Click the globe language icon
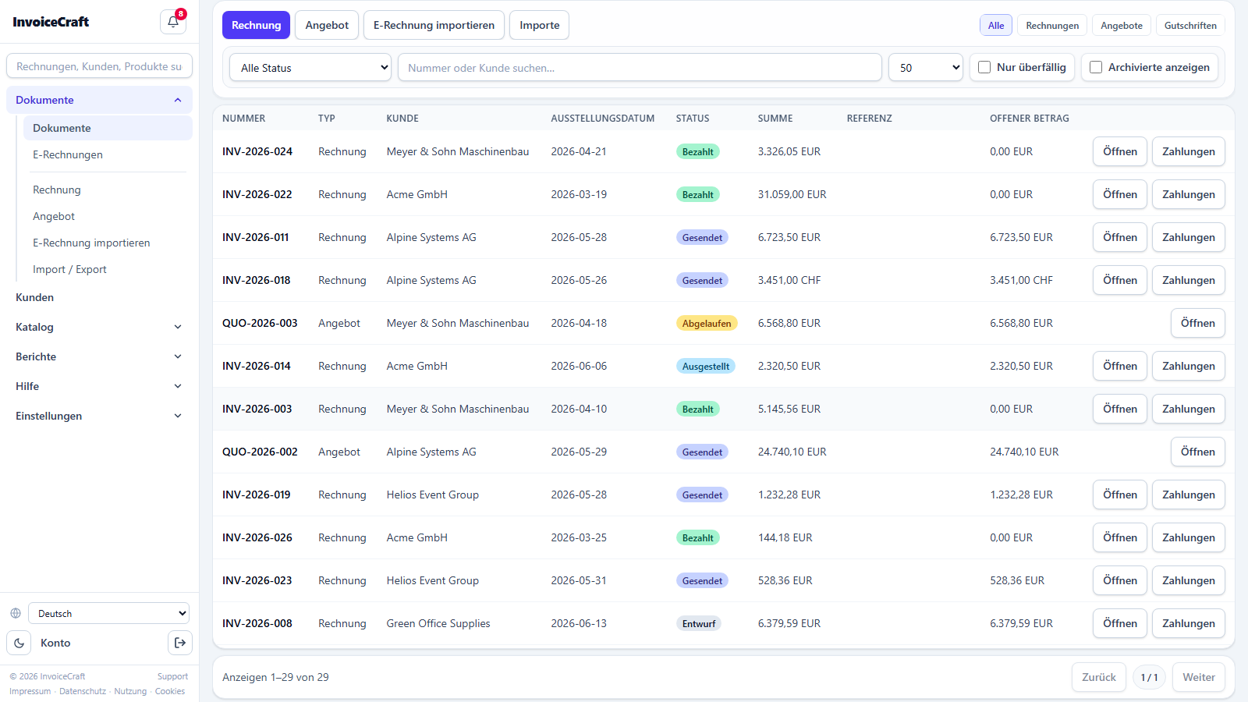Viewport: 1248px width, 702px height. tap(16, 613)
